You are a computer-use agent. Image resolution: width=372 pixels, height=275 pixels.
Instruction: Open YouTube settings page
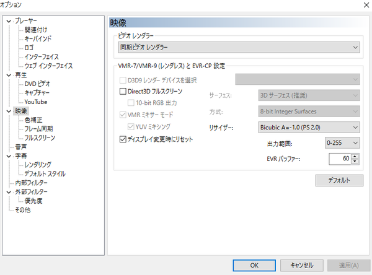pyautogui.click(x=36, y=102)
